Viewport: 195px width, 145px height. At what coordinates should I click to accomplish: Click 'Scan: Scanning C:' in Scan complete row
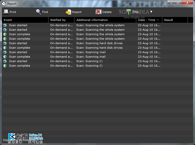[89, 66]
